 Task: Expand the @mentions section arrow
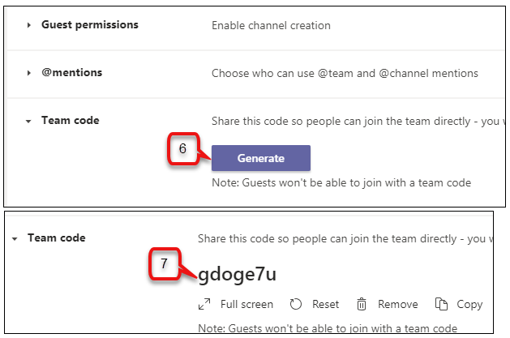pos(29,73)
